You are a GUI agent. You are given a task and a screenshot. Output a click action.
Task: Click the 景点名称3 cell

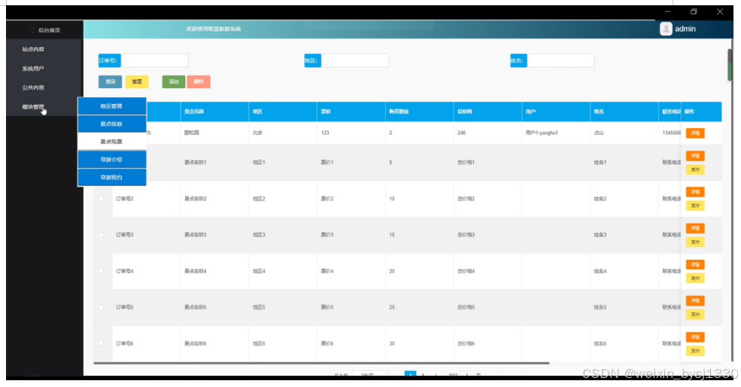pos(214,235)
